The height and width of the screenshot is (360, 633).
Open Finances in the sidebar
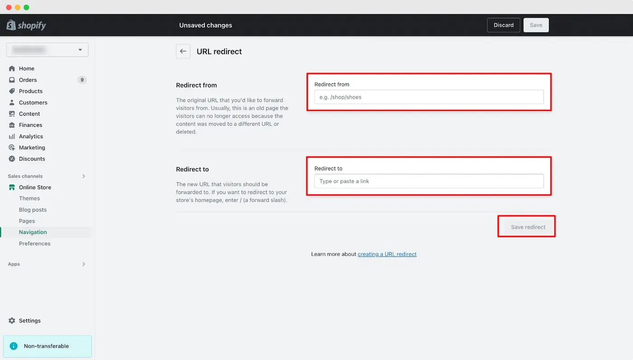(30, 125)
